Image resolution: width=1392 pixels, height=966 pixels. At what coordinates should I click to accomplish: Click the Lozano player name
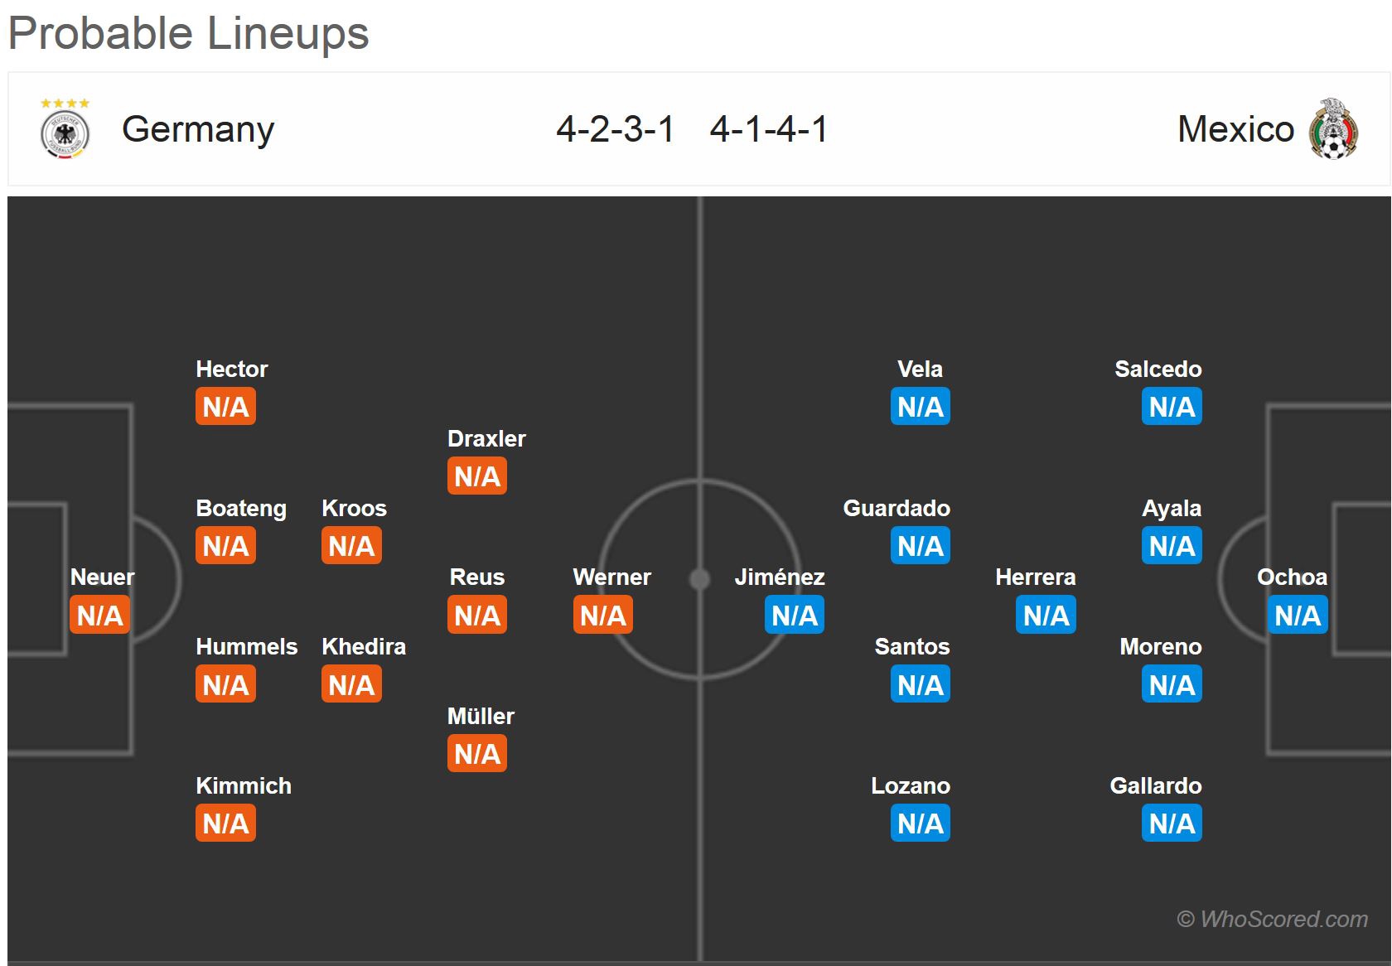(x=911, y=785)
